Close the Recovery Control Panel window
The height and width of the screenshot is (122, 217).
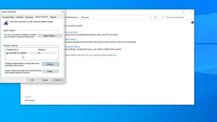coord(191,12)
